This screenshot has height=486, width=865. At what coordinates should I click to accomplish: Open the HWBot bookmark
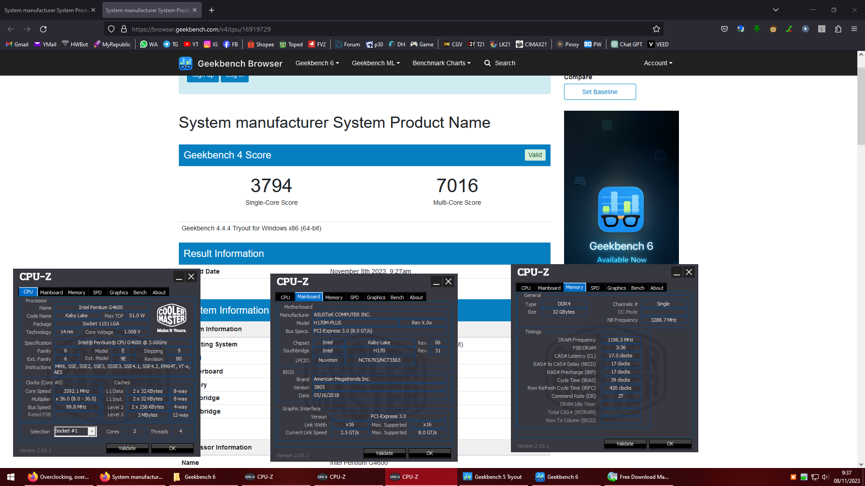75,45
